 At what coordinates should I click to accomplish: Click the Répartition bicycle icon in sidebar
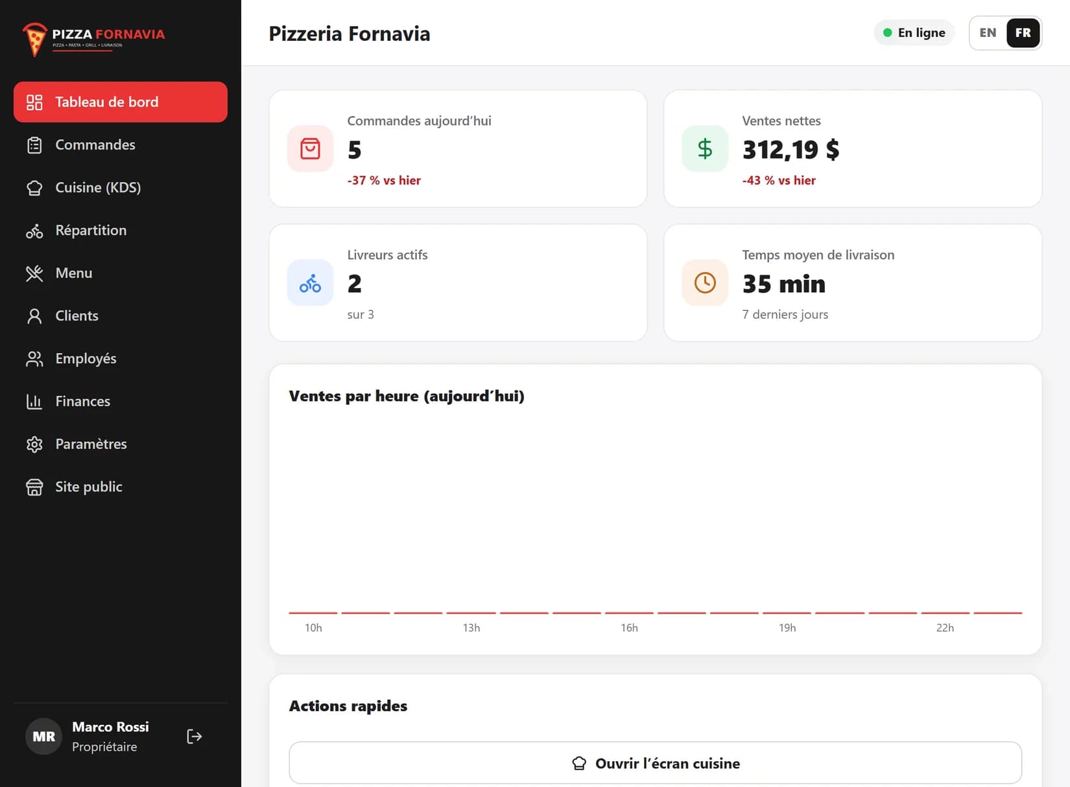point(34,231)
